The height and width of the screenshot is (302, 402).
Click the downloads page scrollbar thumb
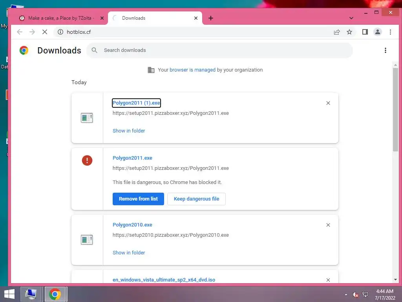pos(395,110)
